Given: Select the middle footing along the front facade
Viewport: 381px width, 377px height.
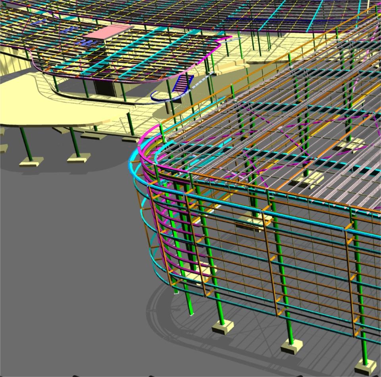Looking at the screenshot, I should 292,346.
